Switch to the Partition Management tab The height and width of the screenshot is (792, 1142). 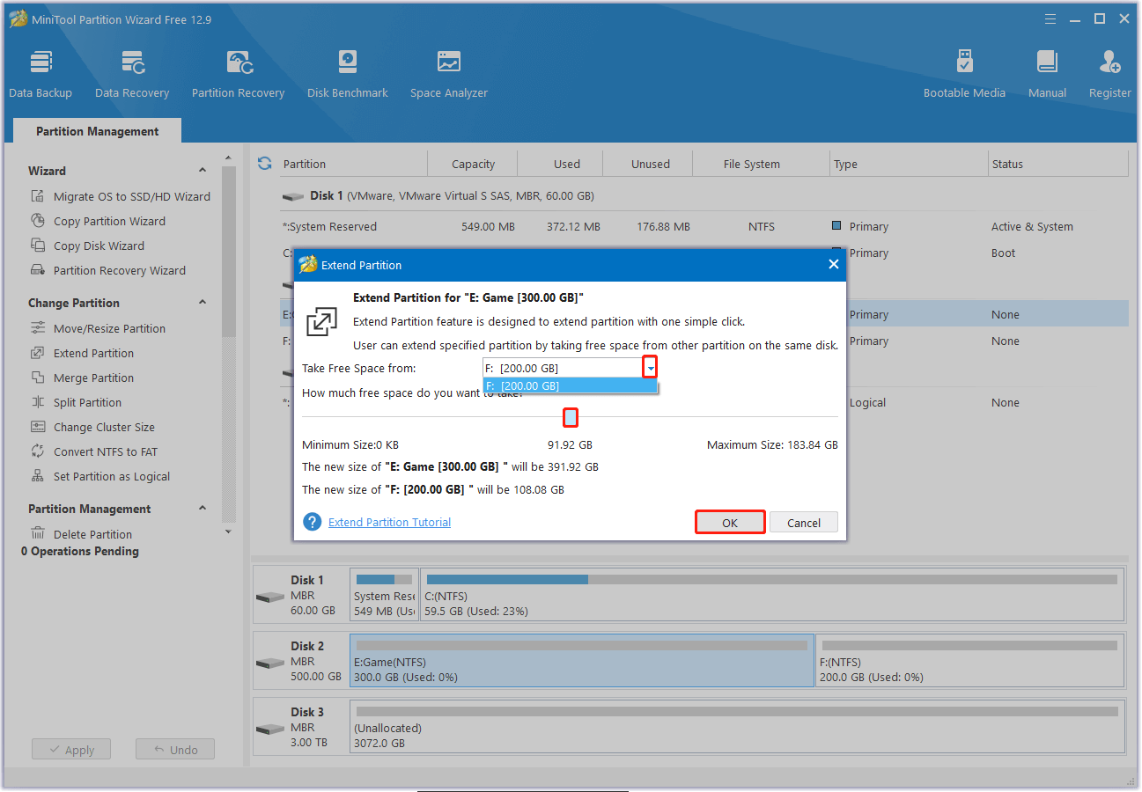(x=97, y=131)
